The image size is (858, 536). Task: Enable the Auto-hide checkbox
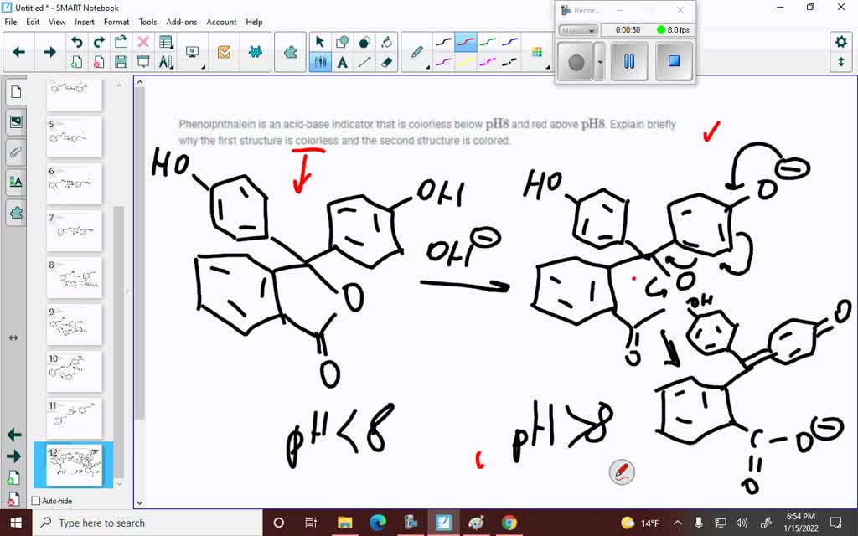point(36,500)
